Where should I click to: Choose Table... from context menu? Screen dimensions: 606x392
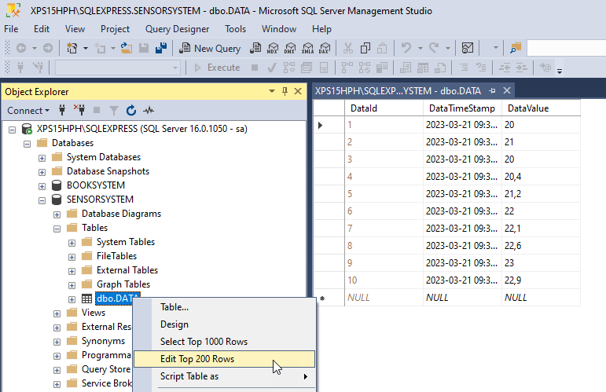point(224,307)
